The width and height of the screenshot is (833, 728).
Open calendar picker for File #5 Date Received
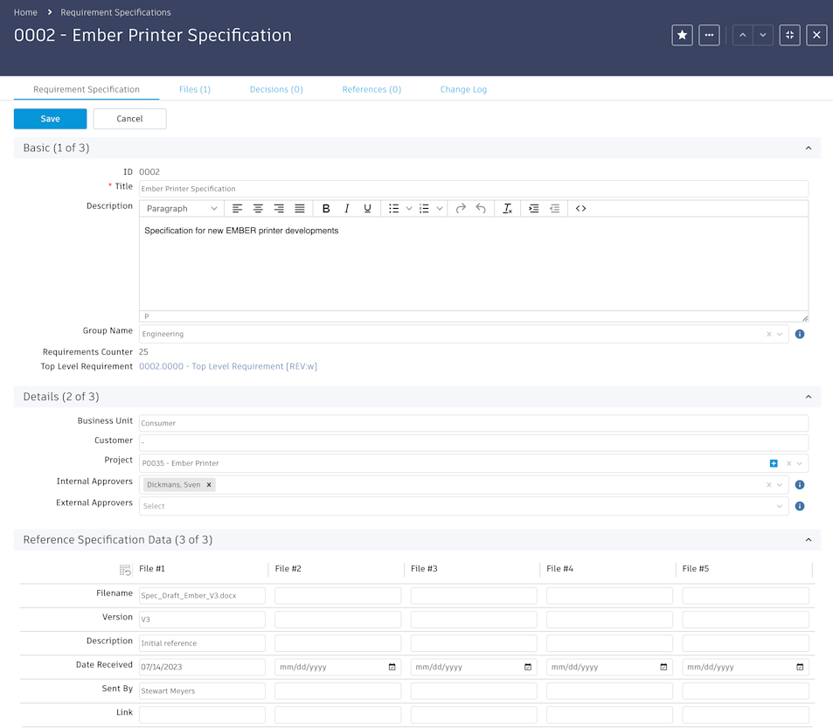click(x=800, y=667)
